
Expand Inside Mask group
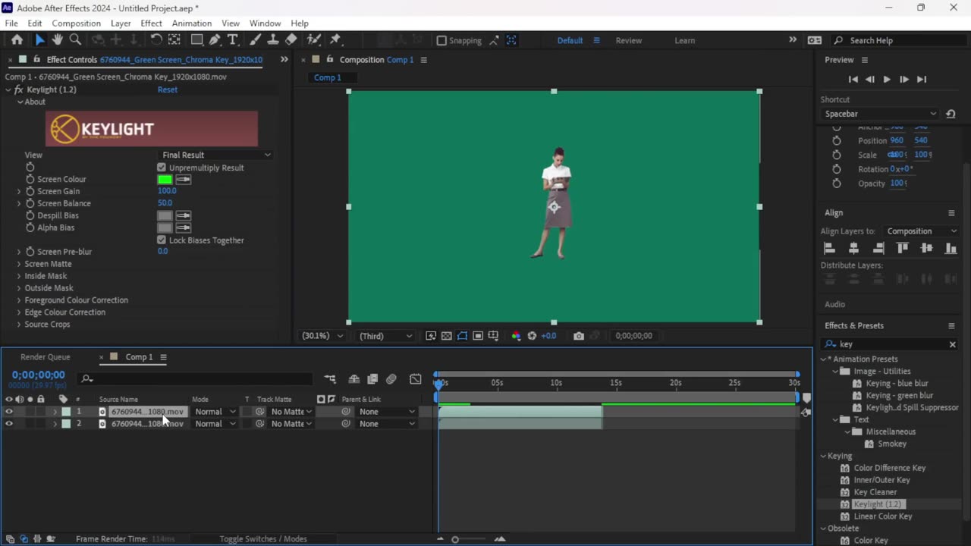point(19,276)
